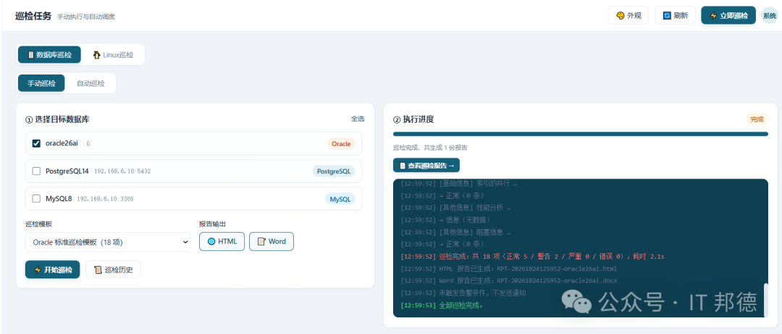Click the document icon on Word
The height and width of the screenshot is (334, 782).
(x=261, y=241)
